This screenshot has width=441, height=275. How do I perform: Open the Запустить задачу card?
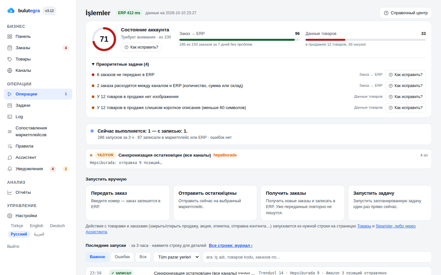click(390, 203)
